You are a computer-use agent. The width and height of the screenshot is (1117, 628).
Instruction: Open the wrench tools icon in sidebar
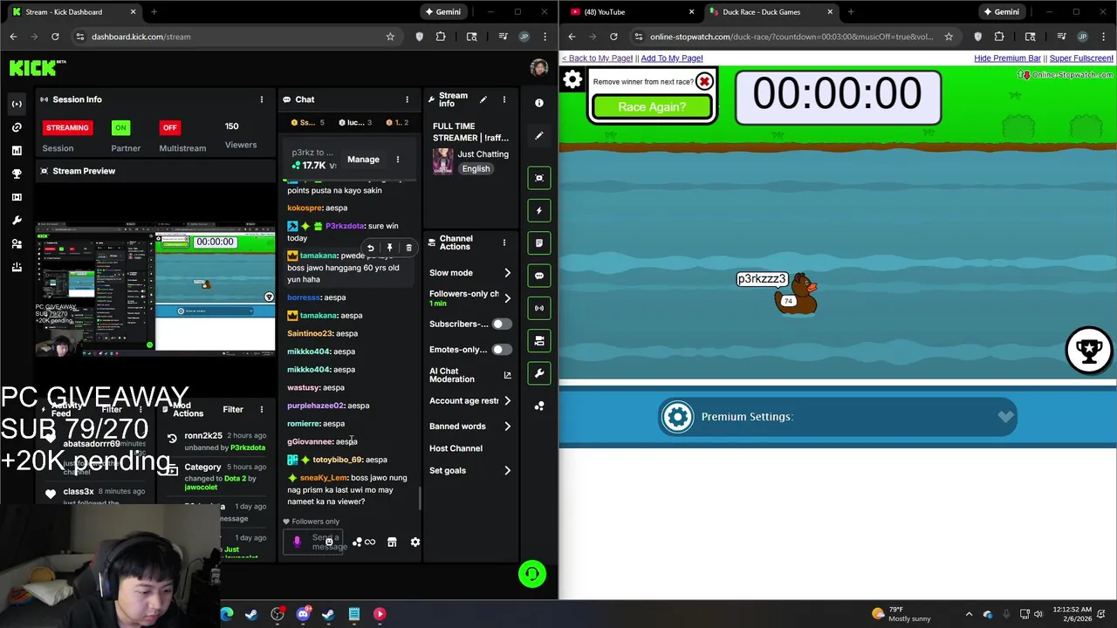tap(17, 221)
